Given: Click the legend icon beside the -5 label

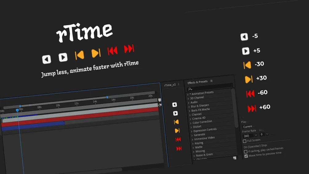Looking at the screenshot, I should point(244,37).
